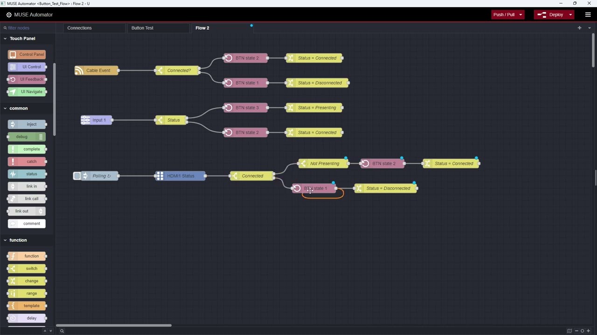Expand all palette categories arrow
Screen dimensions: 597x335
[51, 331]
